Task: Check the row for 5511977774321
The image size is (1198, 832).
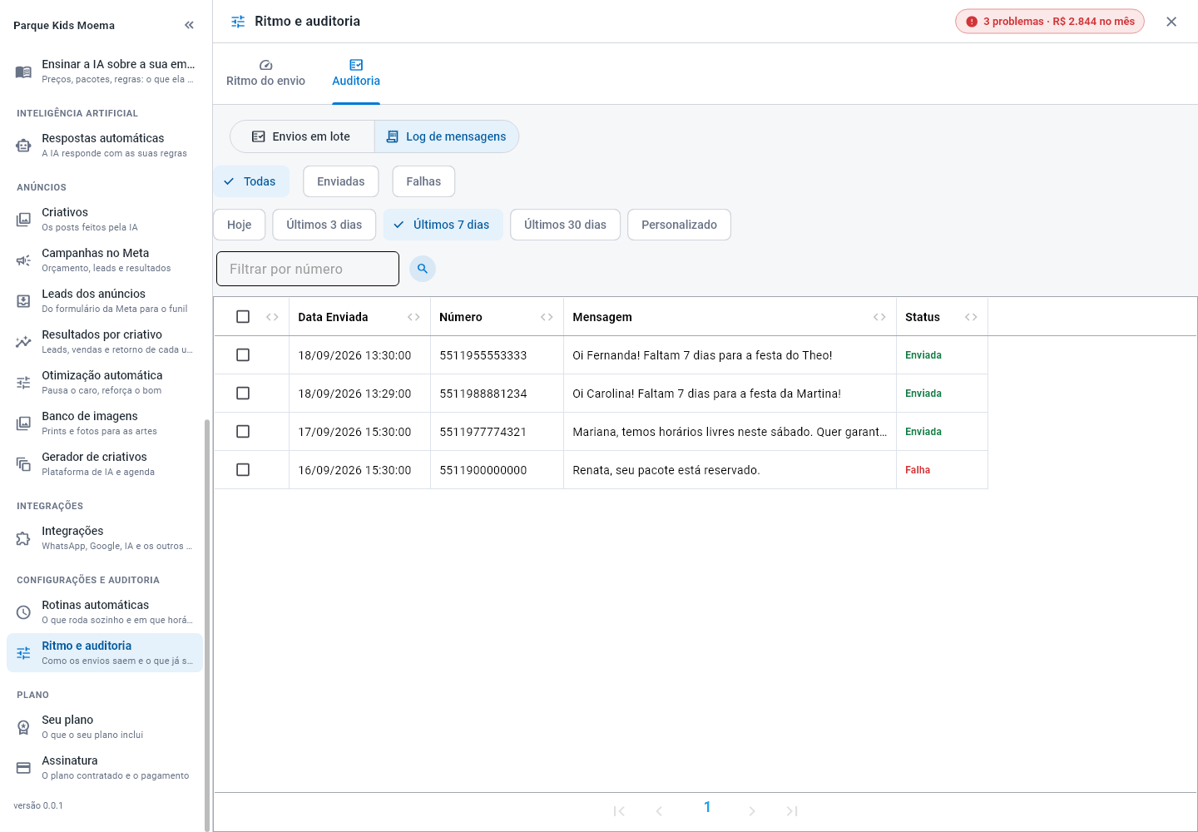Action: point(243,431)
